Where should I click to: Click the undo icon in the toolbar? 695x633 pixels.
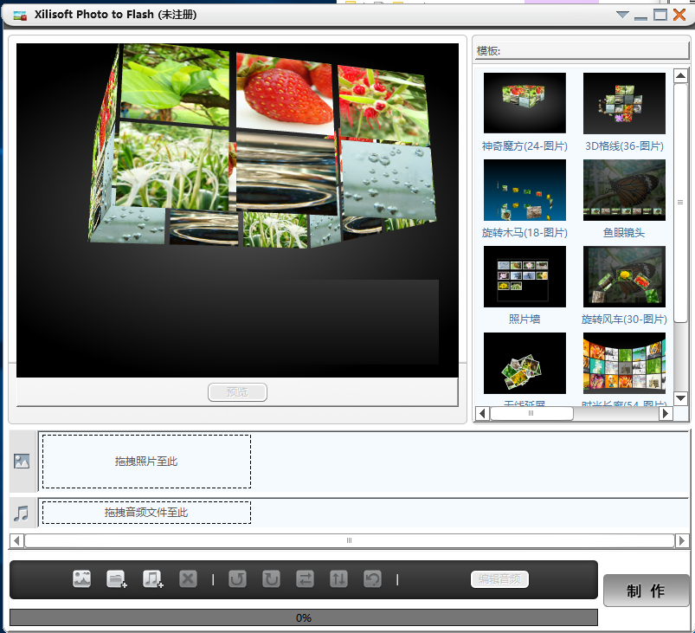tap(372, 579)
